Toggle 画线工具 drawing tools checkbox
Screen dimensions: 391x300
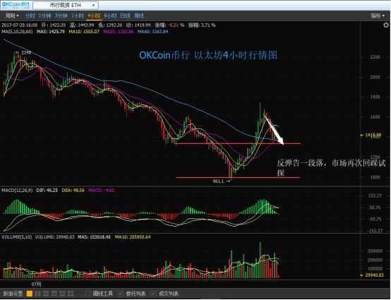pyautogui.click(x=88, y=294)
